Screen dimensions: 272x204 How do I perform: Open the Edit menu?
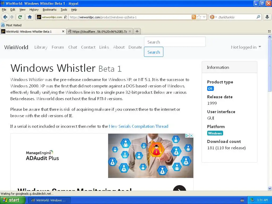13,10
